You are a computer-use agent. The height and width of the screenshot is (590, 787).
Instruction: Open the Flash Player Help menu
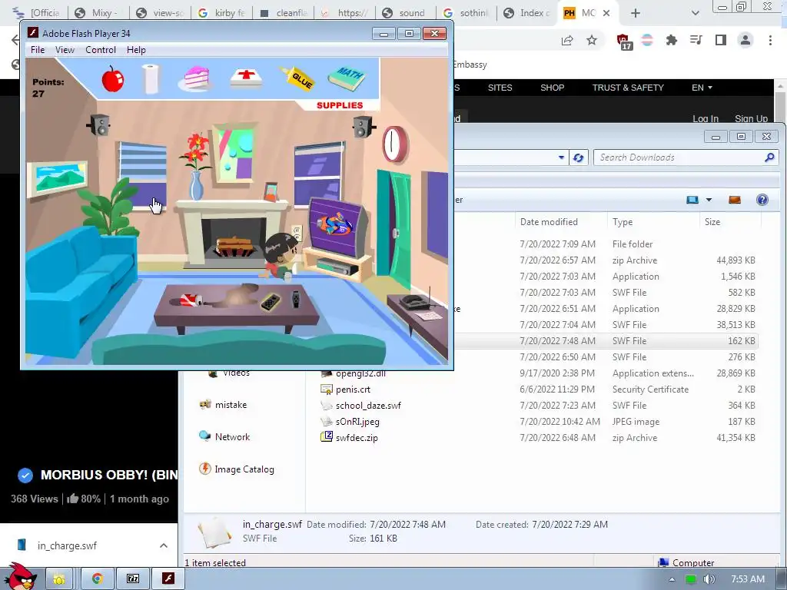point(136,50)
